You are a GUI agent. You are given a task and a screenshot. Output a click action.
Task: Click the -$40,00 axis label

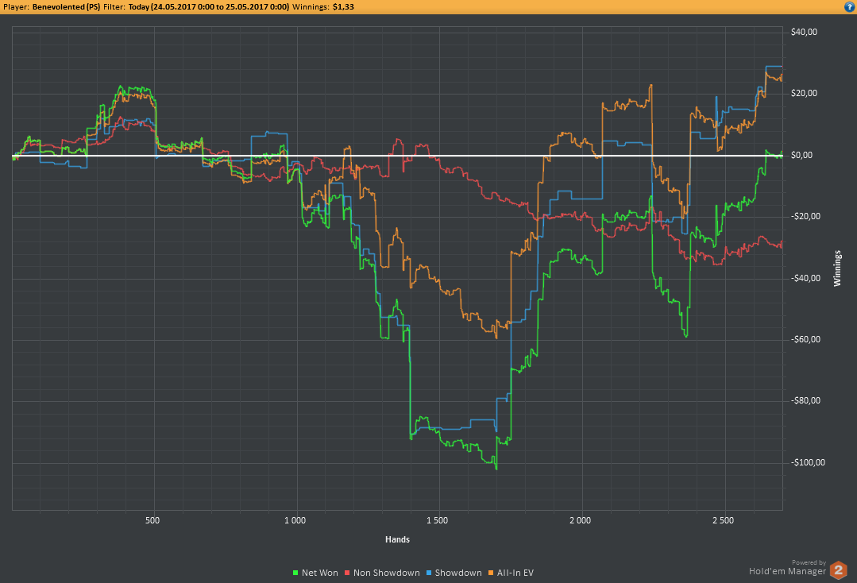point(805,278)
